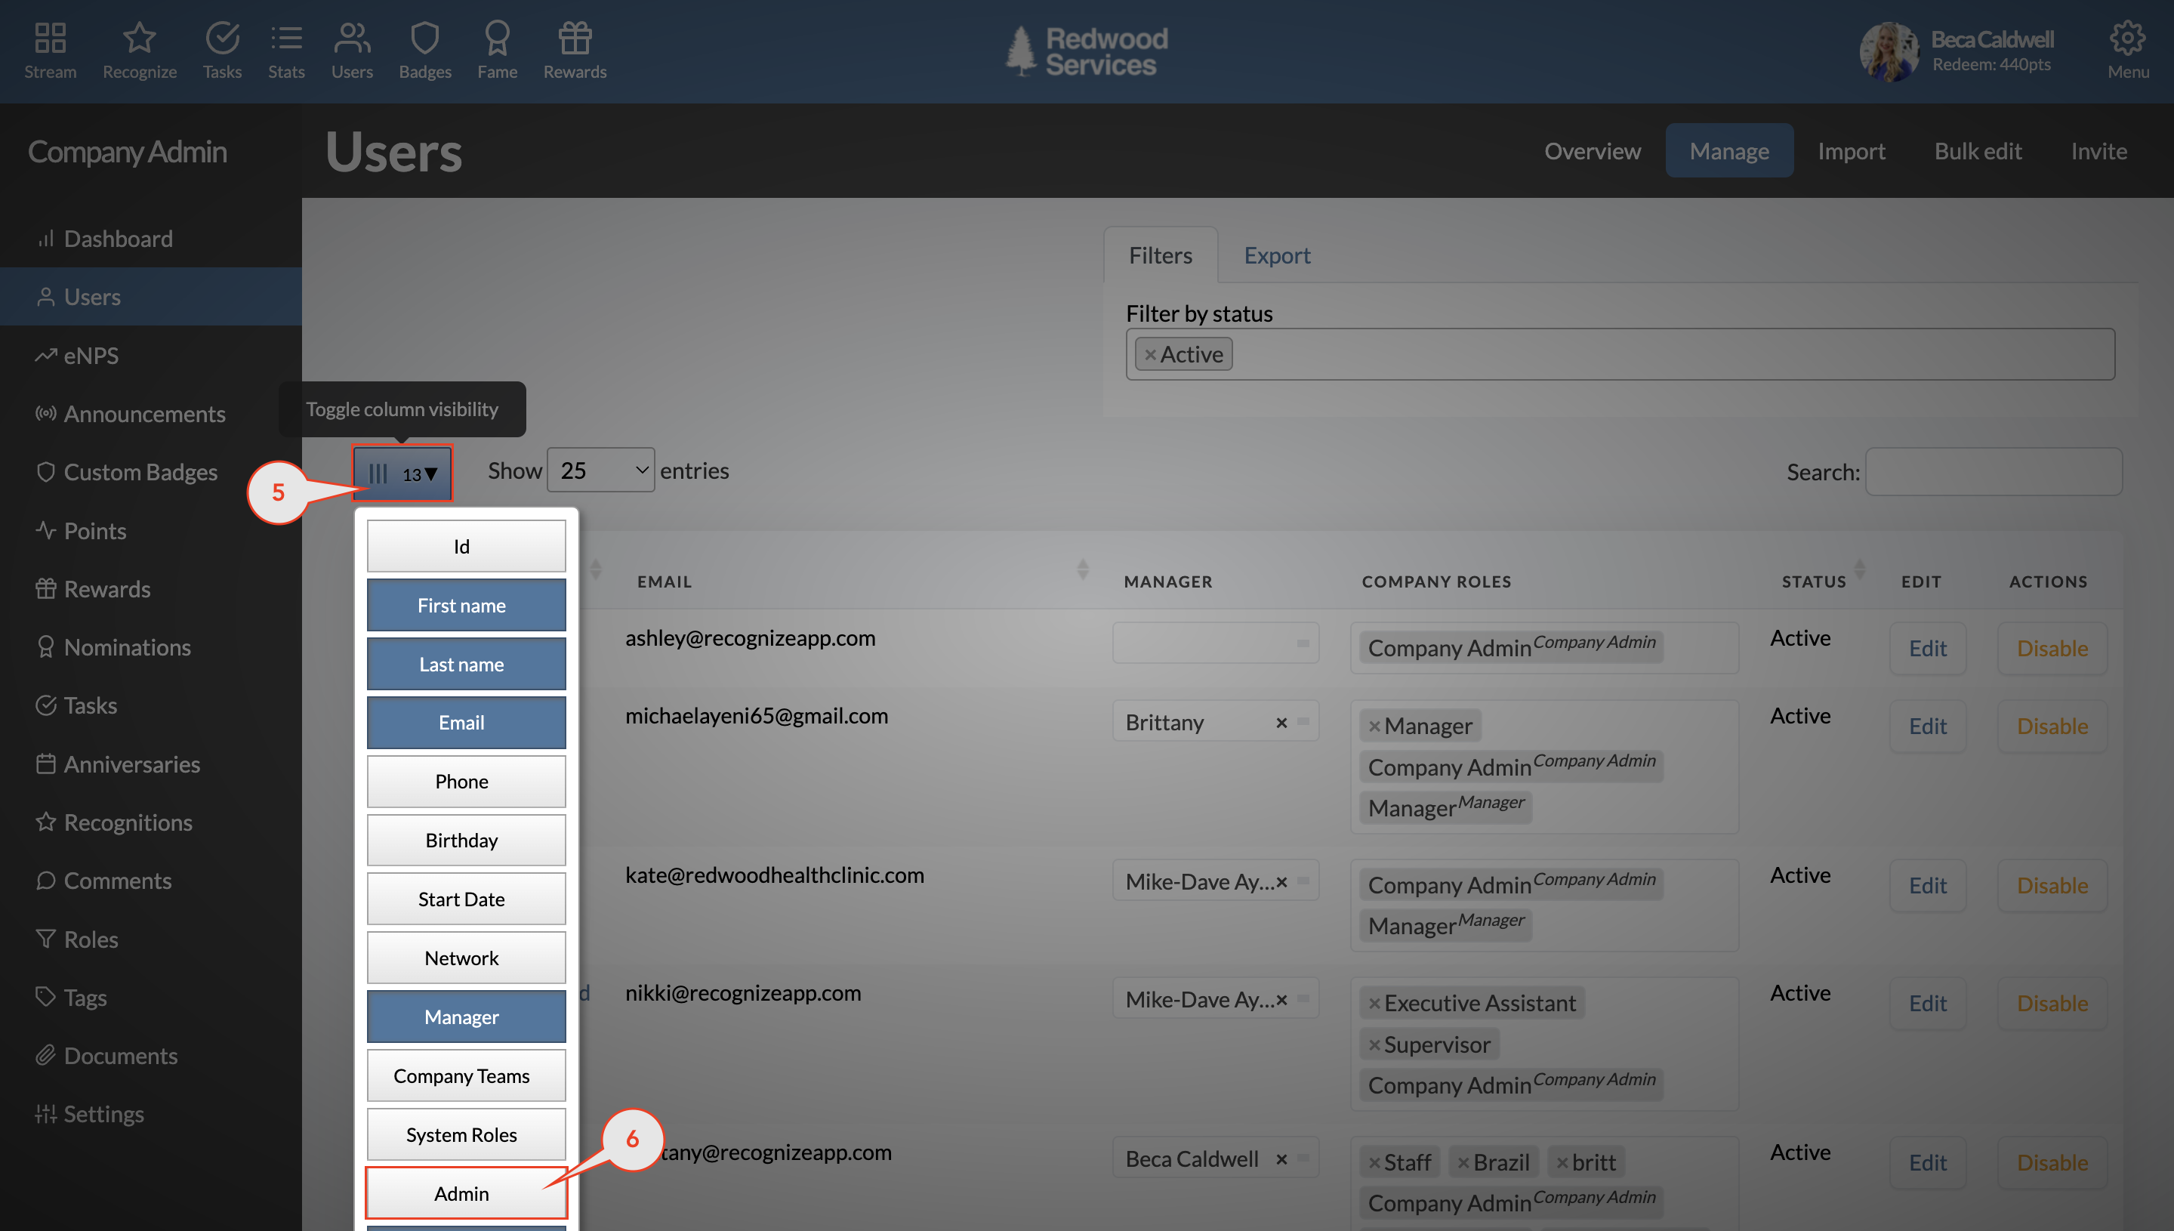Open the Show entries count dropdown
The width and height of the screenshot is (2174, 1231).
601,470
